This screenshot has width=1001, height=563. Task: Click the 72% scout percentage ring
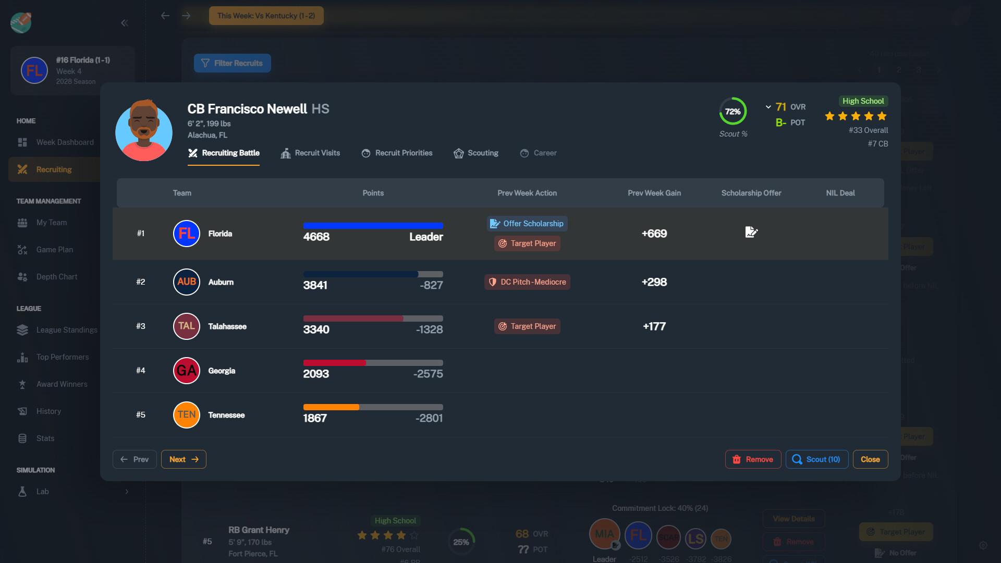(733, 112)
